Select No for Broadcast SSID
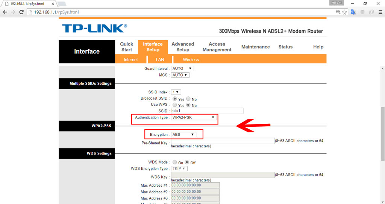385x204 pixels. point(188,99)
